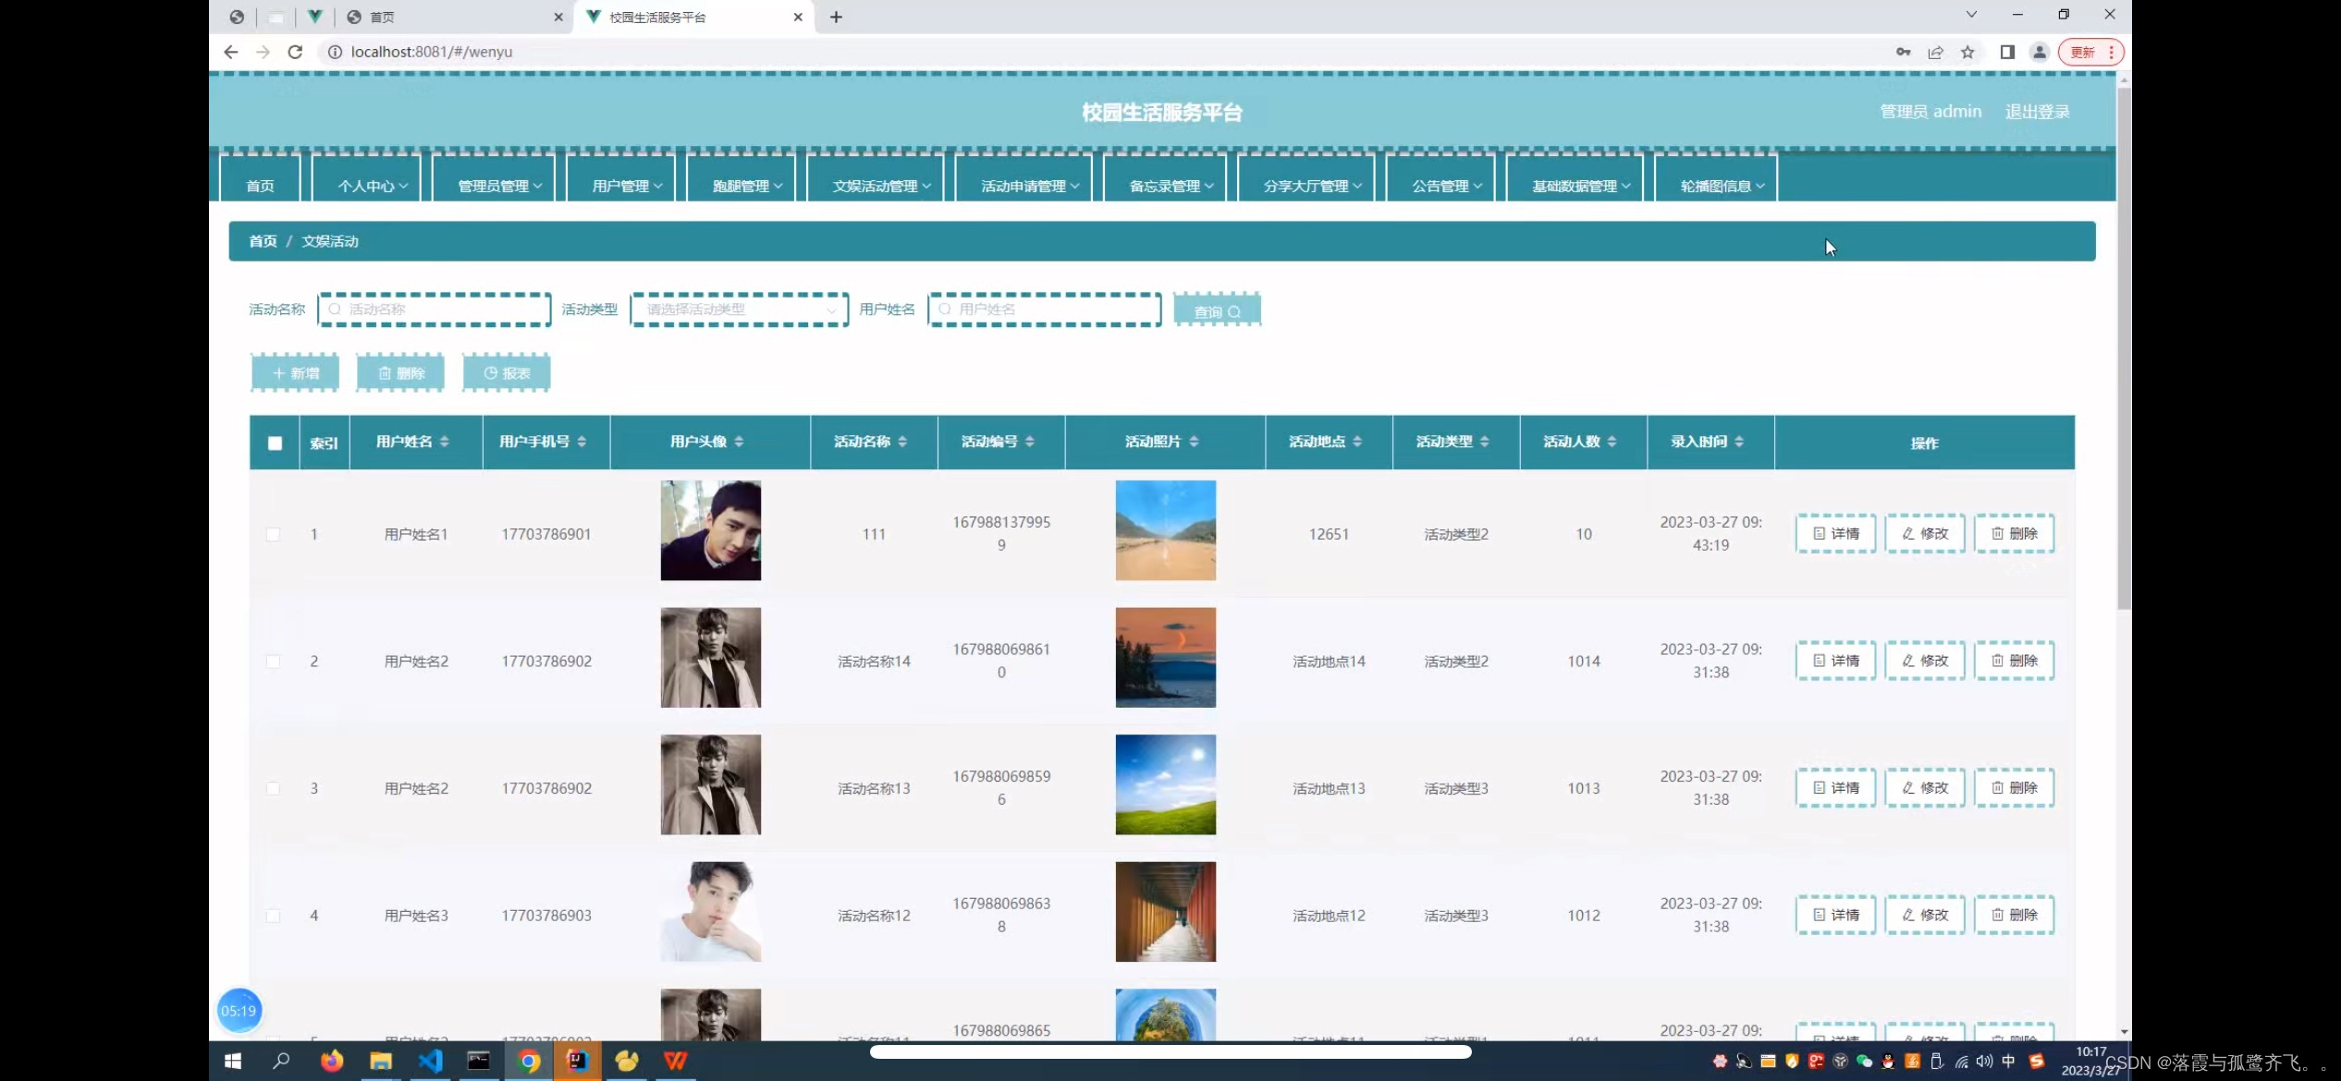Expand the 用户管理 menu
Image resolution: width=2341 pixels, height=1081 pixels.
pyautogui.click(x=621, y=179)
